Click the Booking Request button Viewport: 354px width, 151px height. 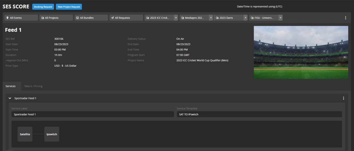[x=43, y=6]
